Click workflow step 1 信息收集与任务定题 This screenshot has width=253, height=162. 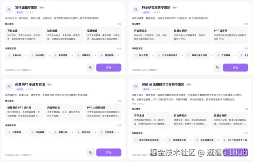click(x=147, y=140)
